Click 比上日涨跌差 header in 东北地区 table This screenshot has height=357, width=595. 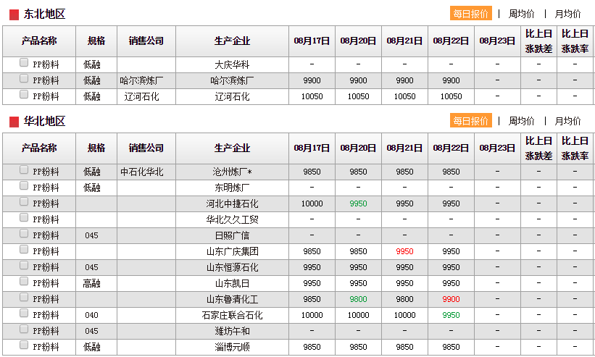tap(538, 41)
